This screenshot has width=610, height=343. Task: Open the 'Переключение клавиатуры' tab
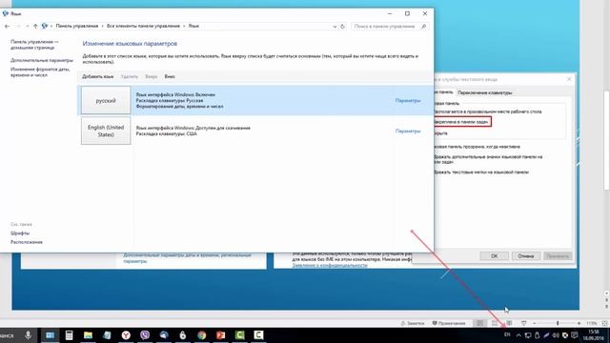point(485,92)
